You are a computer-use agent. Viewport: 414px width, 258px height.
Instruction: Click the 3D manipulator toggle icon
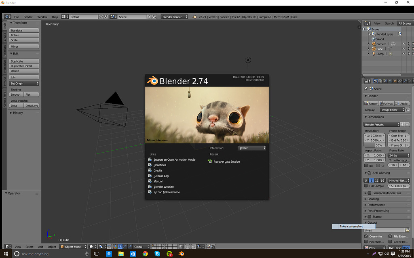[x=115, y=247]
